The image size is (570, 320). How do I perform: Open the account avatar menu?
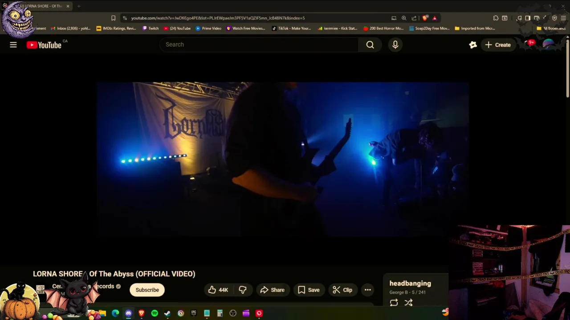(x=549, y=44)
